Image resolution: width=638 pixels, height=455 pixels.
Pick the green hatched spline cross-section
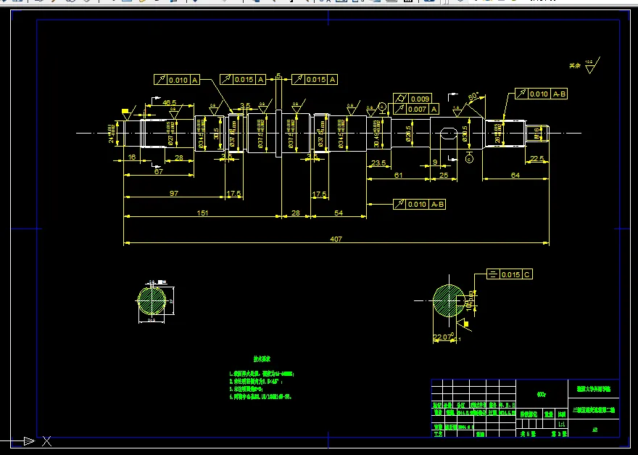pyautogui.click(x=152, y=301)
